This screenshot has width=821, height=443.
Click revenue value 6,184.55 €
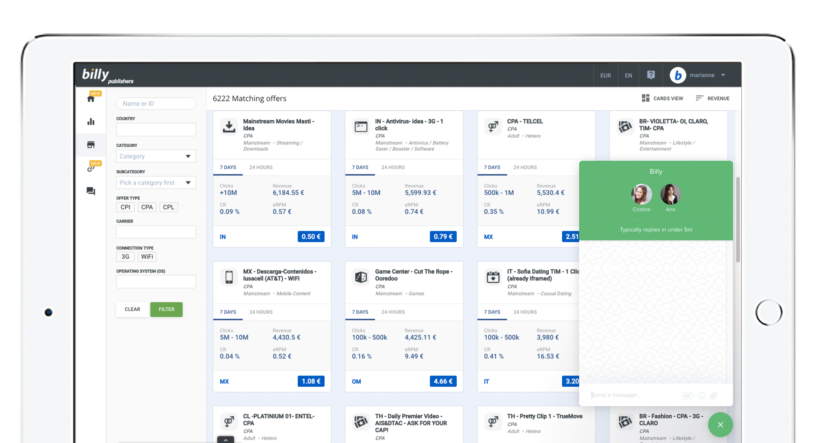tap(288, 193)
